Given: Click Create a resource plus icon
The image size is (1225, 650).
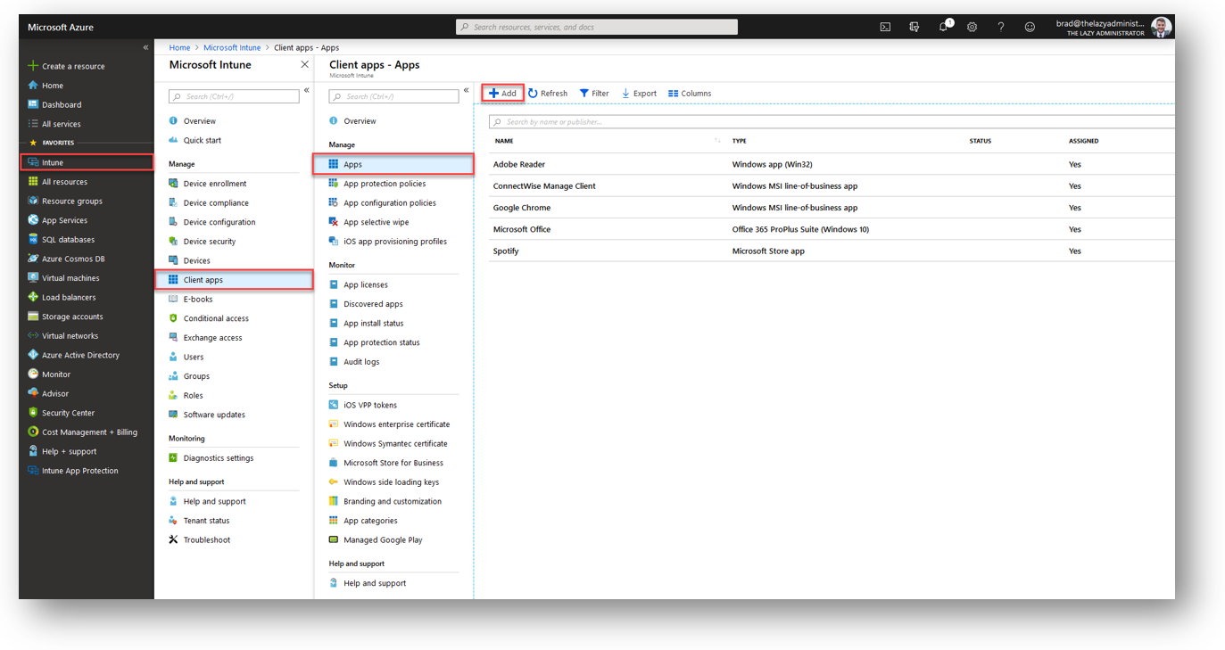Looking at the screenshot, I should tap(33, 66).
